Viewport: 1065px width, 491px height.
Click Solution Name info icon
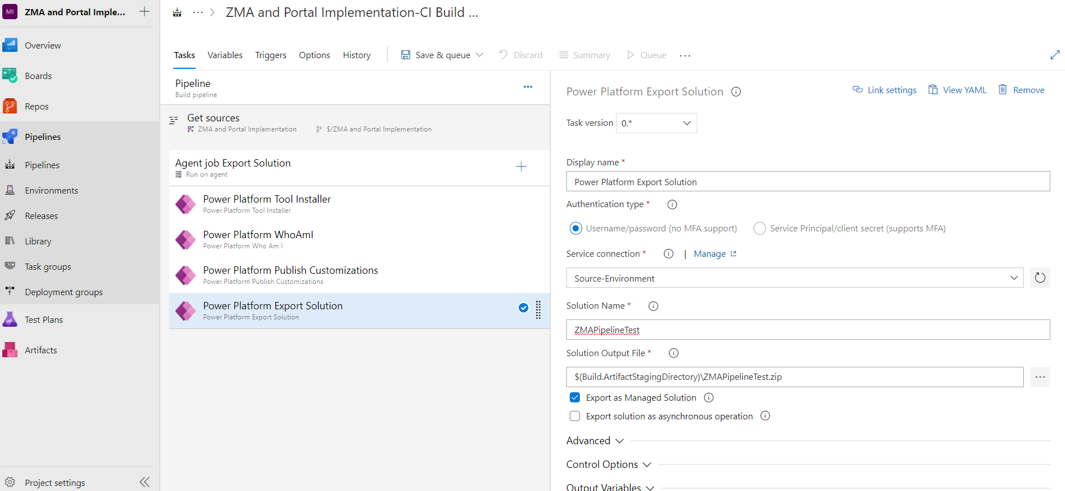pos(653,306)
